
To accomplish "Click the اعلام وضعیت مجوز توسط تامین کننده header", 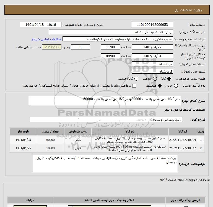I will pyautogui.click(x=109, y=200).
